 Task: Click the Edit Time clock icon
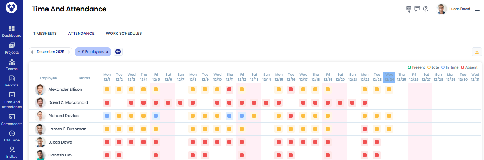click(12, 134)
